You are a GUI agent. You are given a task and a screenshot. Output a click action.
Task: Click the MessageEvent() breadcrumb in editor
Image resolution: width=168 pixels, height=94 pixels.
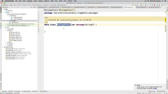point(67,10)
